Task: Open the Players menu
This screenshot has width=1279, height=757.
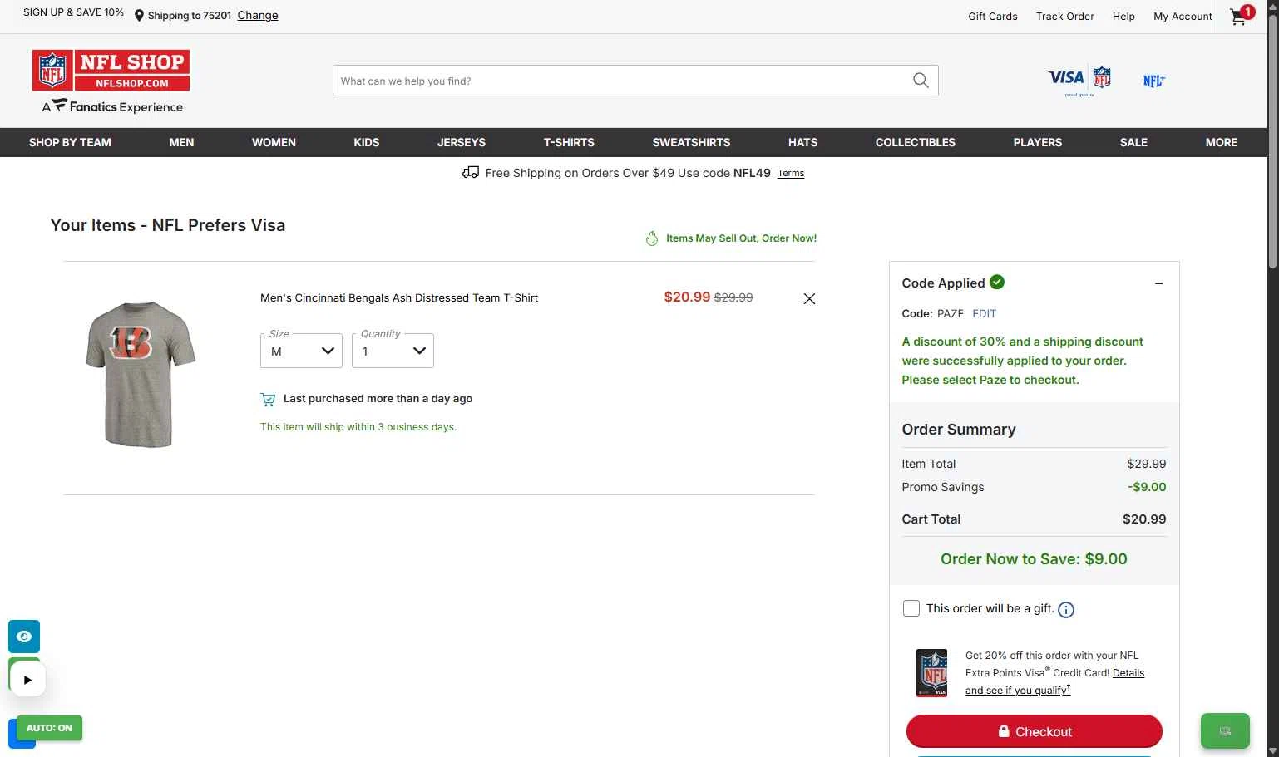Action: coord(1038,142)
